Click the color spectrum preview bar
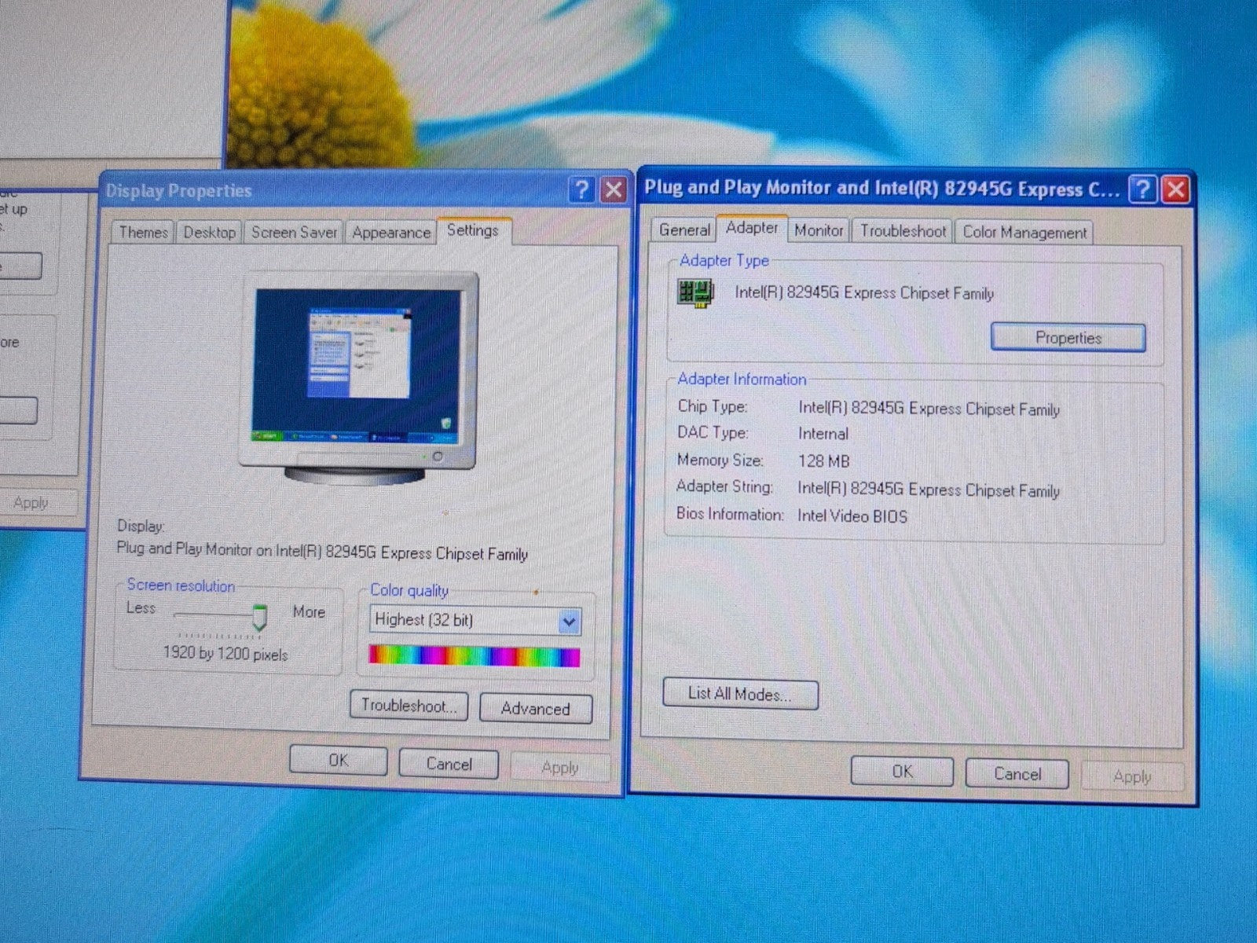Screen dimensions: 1257x943 [x=475, y=656]
